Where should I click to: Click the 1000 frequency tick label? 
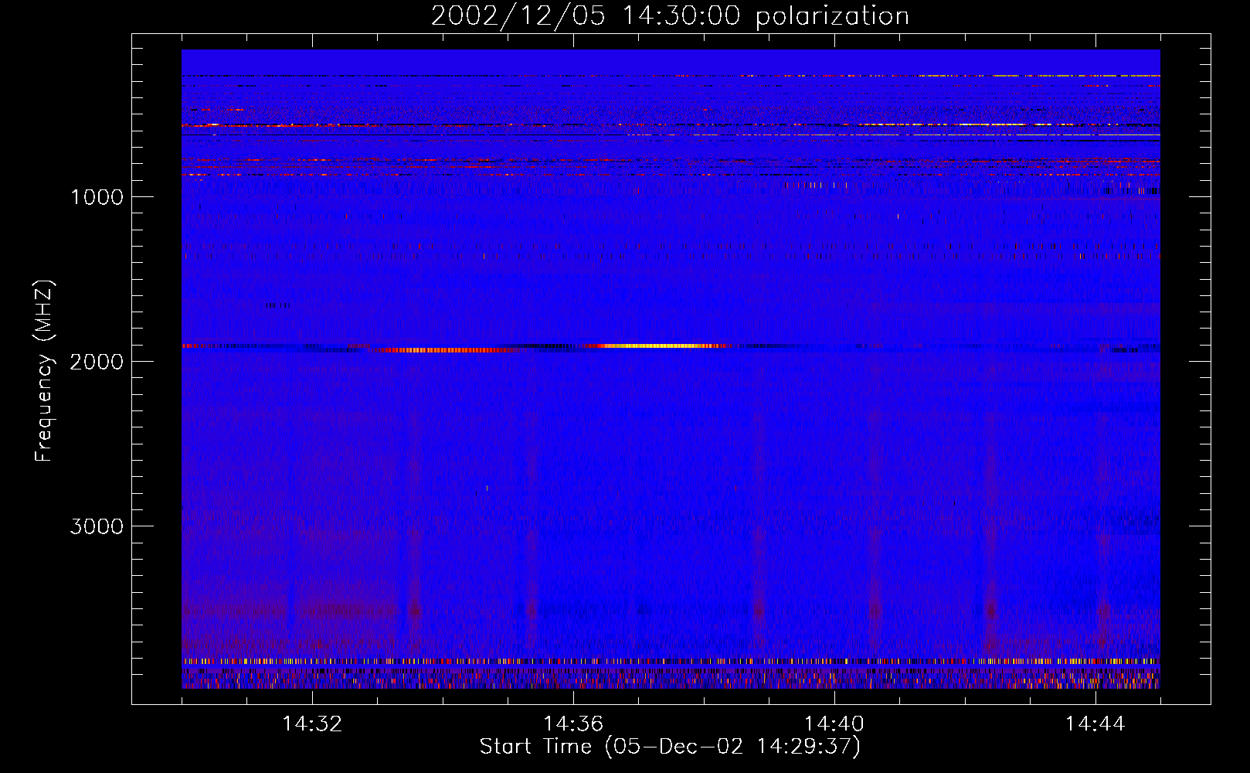97,197
